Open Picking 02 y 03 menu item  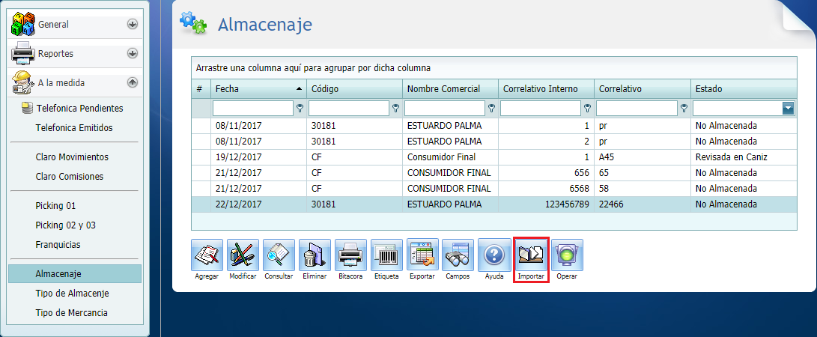[x=66, y=225]
